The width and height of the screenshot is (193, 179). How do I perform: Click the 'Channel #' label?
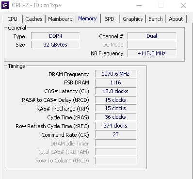[x=111, y=36]
